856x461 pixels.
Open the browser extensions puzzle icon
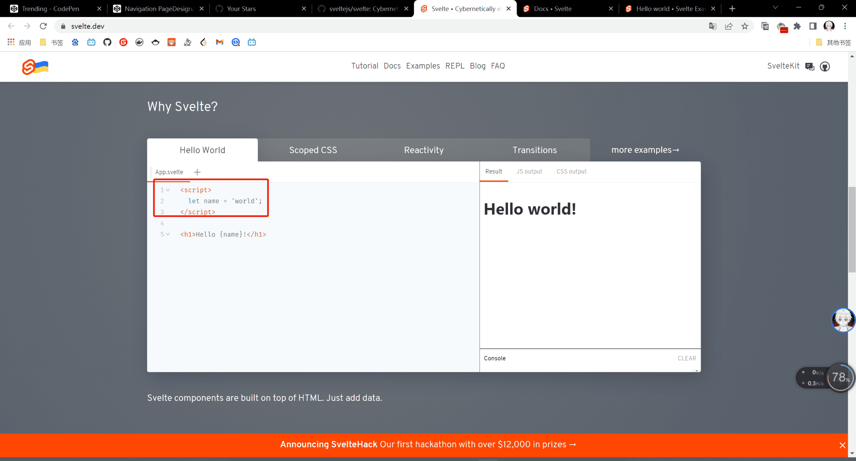point(797,26)
